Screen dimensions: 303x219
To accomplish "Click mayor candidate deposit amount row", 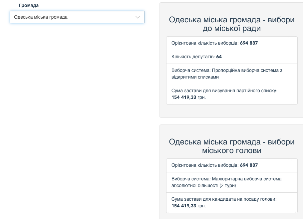I will tap(231, 203).
